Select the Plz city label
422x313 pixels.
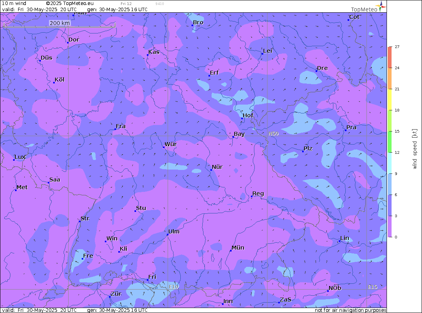pos(308,148)
